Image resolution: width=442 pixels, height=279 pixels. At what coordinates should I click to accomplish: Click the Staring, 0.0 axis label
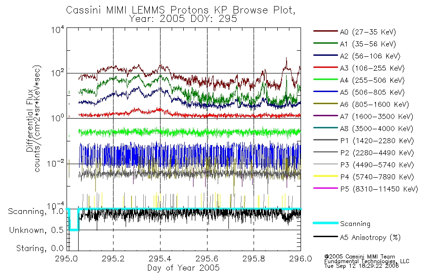(40, 248)
